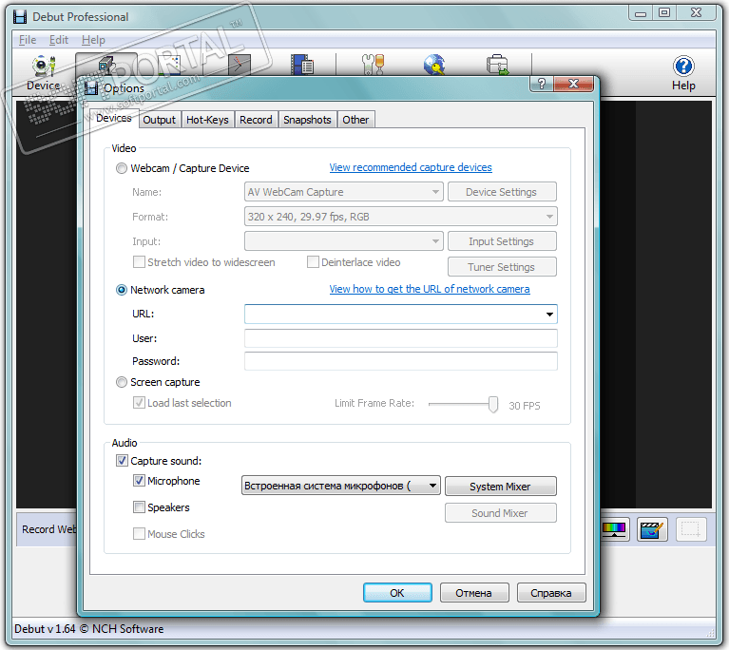
Task: Open the microphone device dropdown
Action: click(x=341, y=486)
